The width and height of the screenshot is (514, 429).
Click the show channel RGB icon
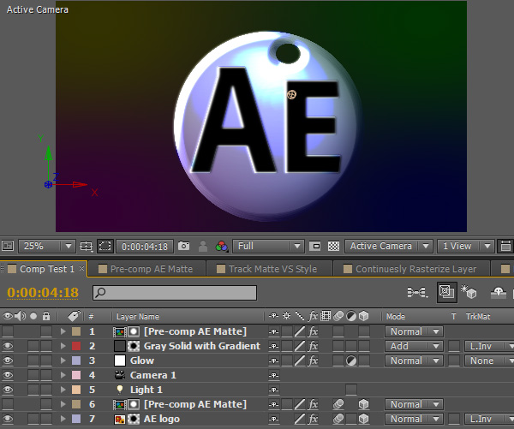click(223, 247)
